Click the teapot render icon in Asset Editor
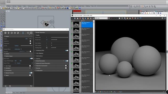168x94 pixels. pos(28,33)
